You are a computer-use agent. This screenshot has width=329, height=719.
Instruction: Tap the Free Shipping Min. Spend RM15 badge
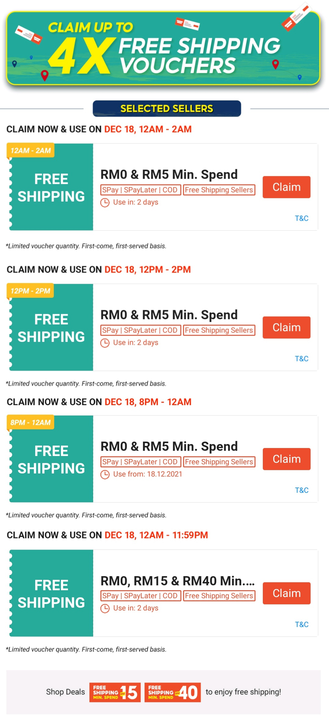pyautogui.click(x=115, y=692)
